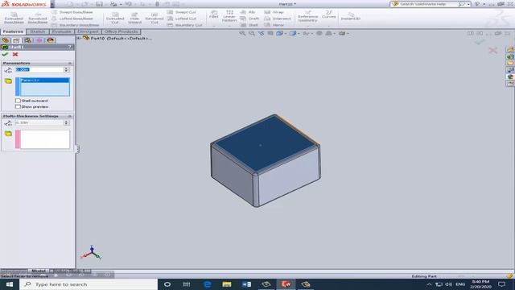Click the Zoom to Fit view icon
The height and width of the screenshot is (290, 515).
tap(242, 33)
